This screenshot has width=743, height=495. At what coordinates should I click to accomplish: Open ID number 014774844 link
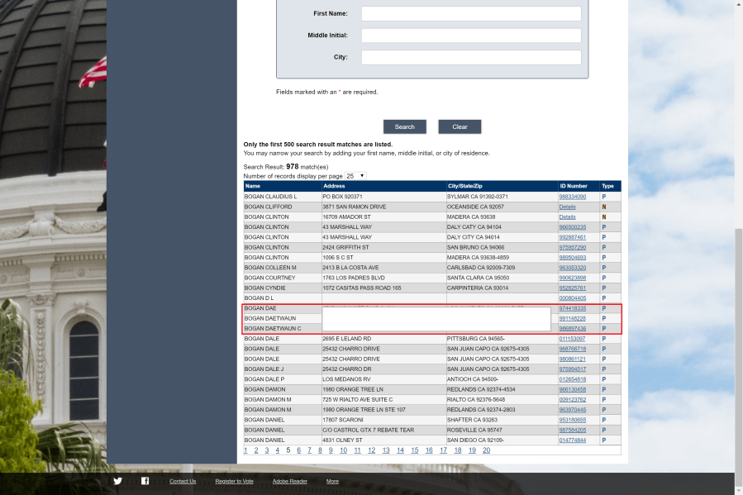coord(572,440)
